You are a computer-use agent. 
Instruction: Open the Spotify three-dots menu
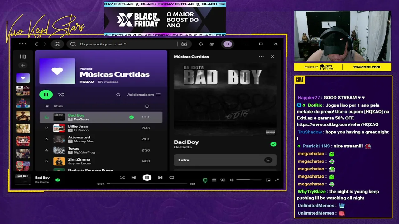pyautogui.click(x=23, y=44)
